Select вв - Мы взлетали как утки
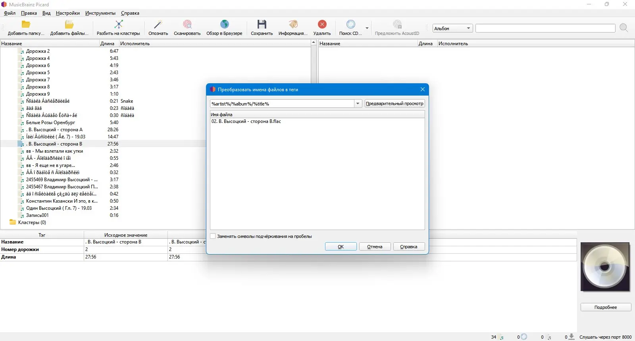The image size is (635, 341). pyautogui.click(x=54, y=151)
